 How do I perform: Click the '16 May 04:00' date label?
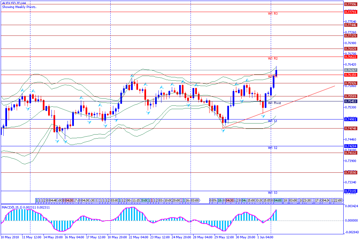click(74, 237)
